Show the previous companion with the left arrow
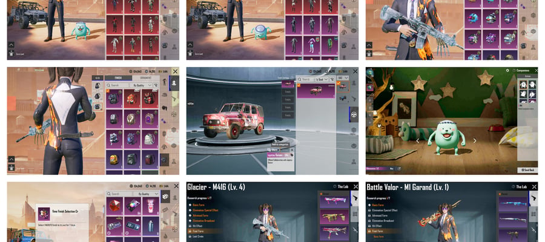Image resolution: width=545 pixels, height=242 pixels. [417, 140]
